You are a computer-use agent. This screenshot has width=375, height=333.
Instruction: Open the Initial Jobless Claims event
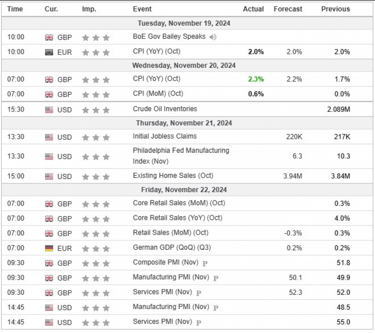coord(165,136)
